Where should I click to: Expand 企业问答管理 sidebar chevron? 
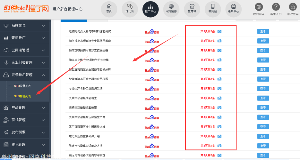pos(43,63)
